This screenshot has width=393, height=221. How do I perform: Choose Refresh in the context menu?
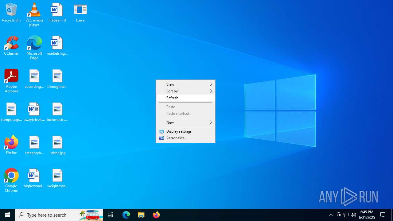tap(185, 98)
